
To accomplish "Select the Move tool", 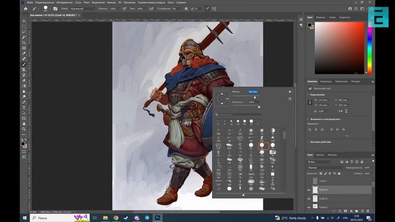I will [x=24, y=21].
